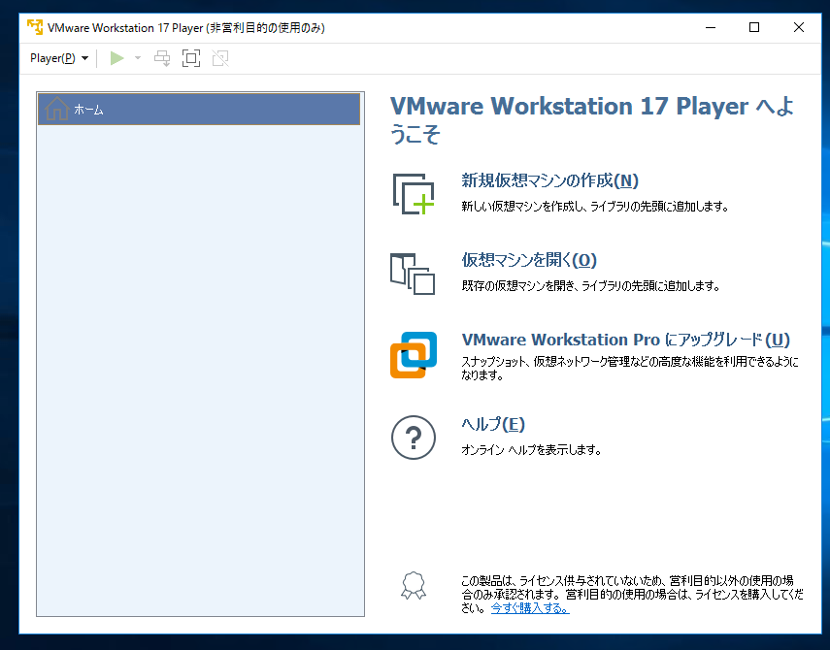The width and height of the screenshot is (830, 650).
Task: Click text オンライン ヘルプを表示します。
Action: point(531,450)
